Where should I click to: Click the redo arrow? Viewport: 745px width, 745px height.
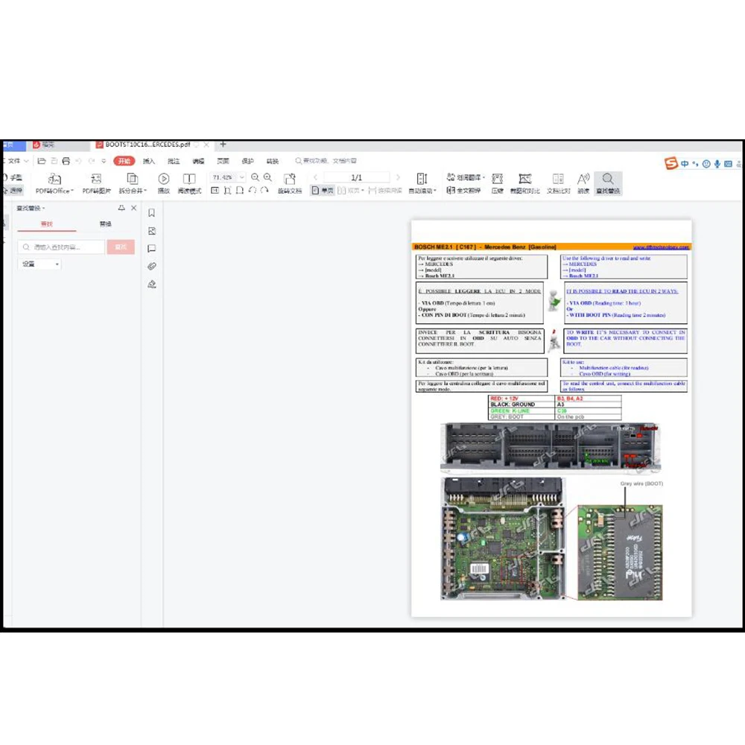tap(91, 161)
